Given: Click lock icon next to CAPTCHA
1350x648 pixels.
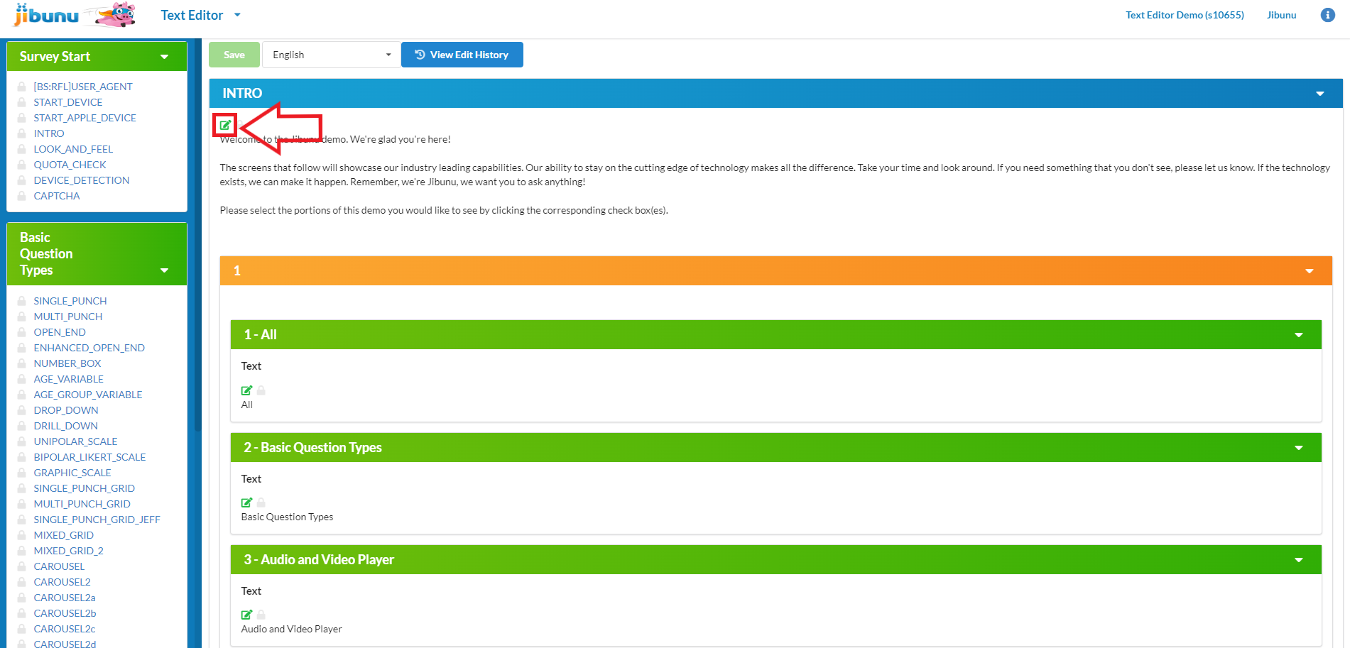Looking at the screenshot, I should pos(22,196).
